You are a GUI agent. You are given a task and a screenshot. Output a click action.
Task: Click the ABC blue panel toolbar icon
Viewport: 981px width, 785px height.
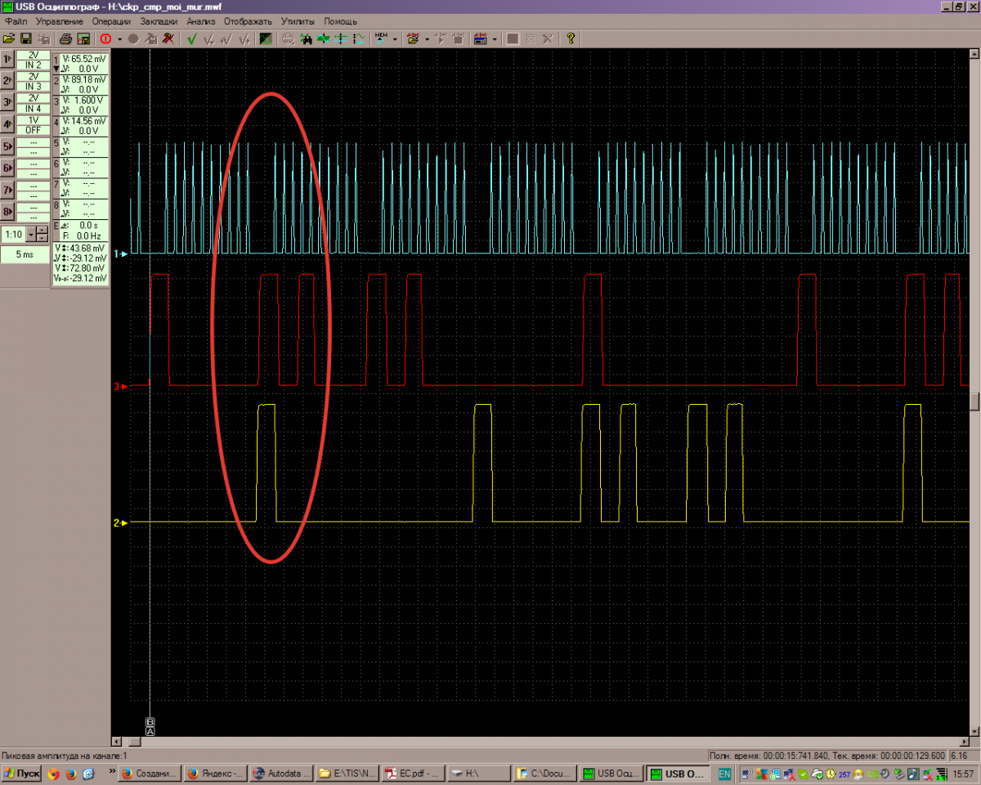tap(481, 38)
